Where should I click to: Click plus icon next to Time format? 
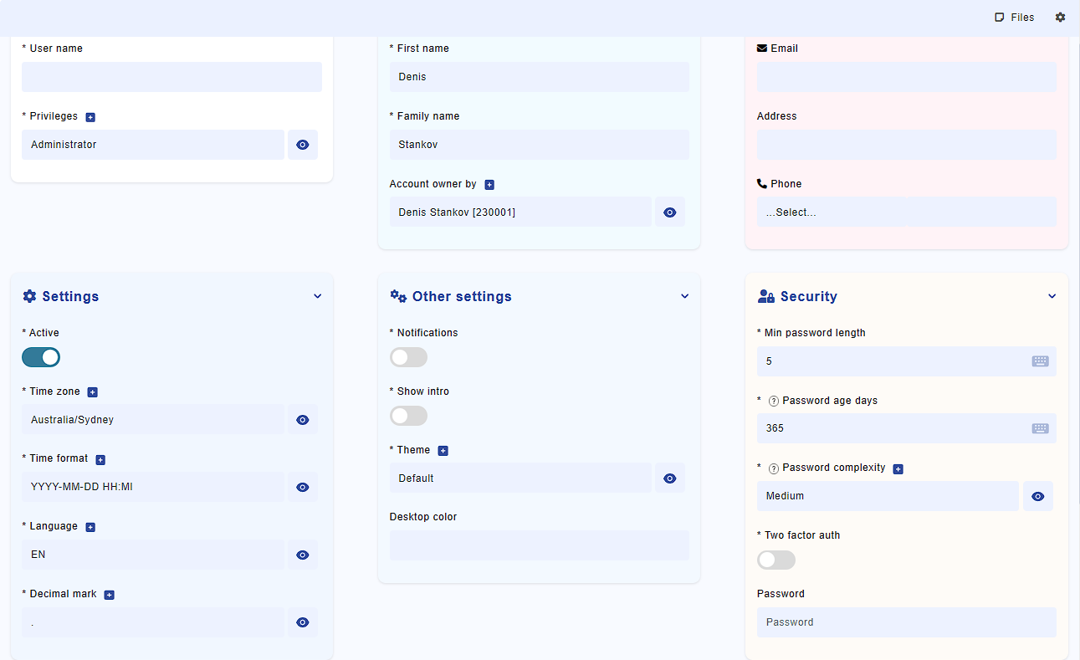(x=100, y=460)
